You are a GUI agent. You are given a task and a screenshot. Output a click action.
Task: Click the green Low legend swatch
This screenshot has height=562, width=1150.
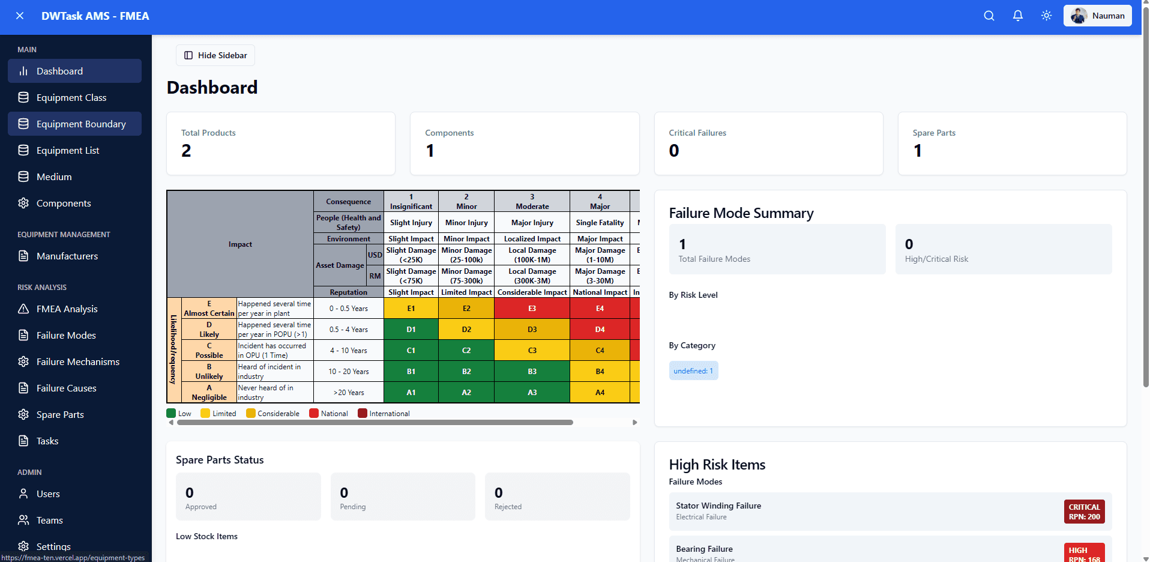tap(171, 413)
